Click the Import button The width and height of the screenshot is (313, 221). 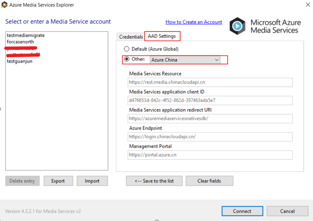(92, 181)
